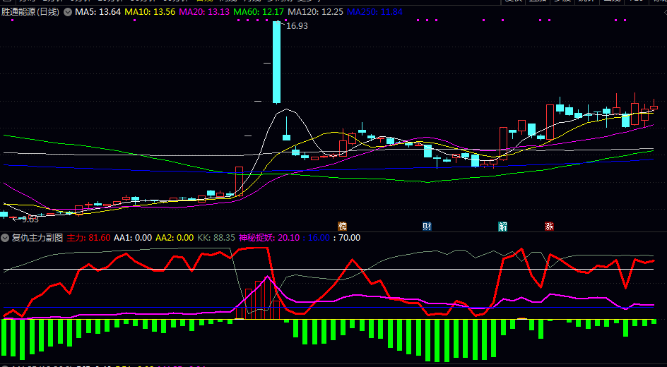Click the 财 financial marker icon

click(427, 227)
